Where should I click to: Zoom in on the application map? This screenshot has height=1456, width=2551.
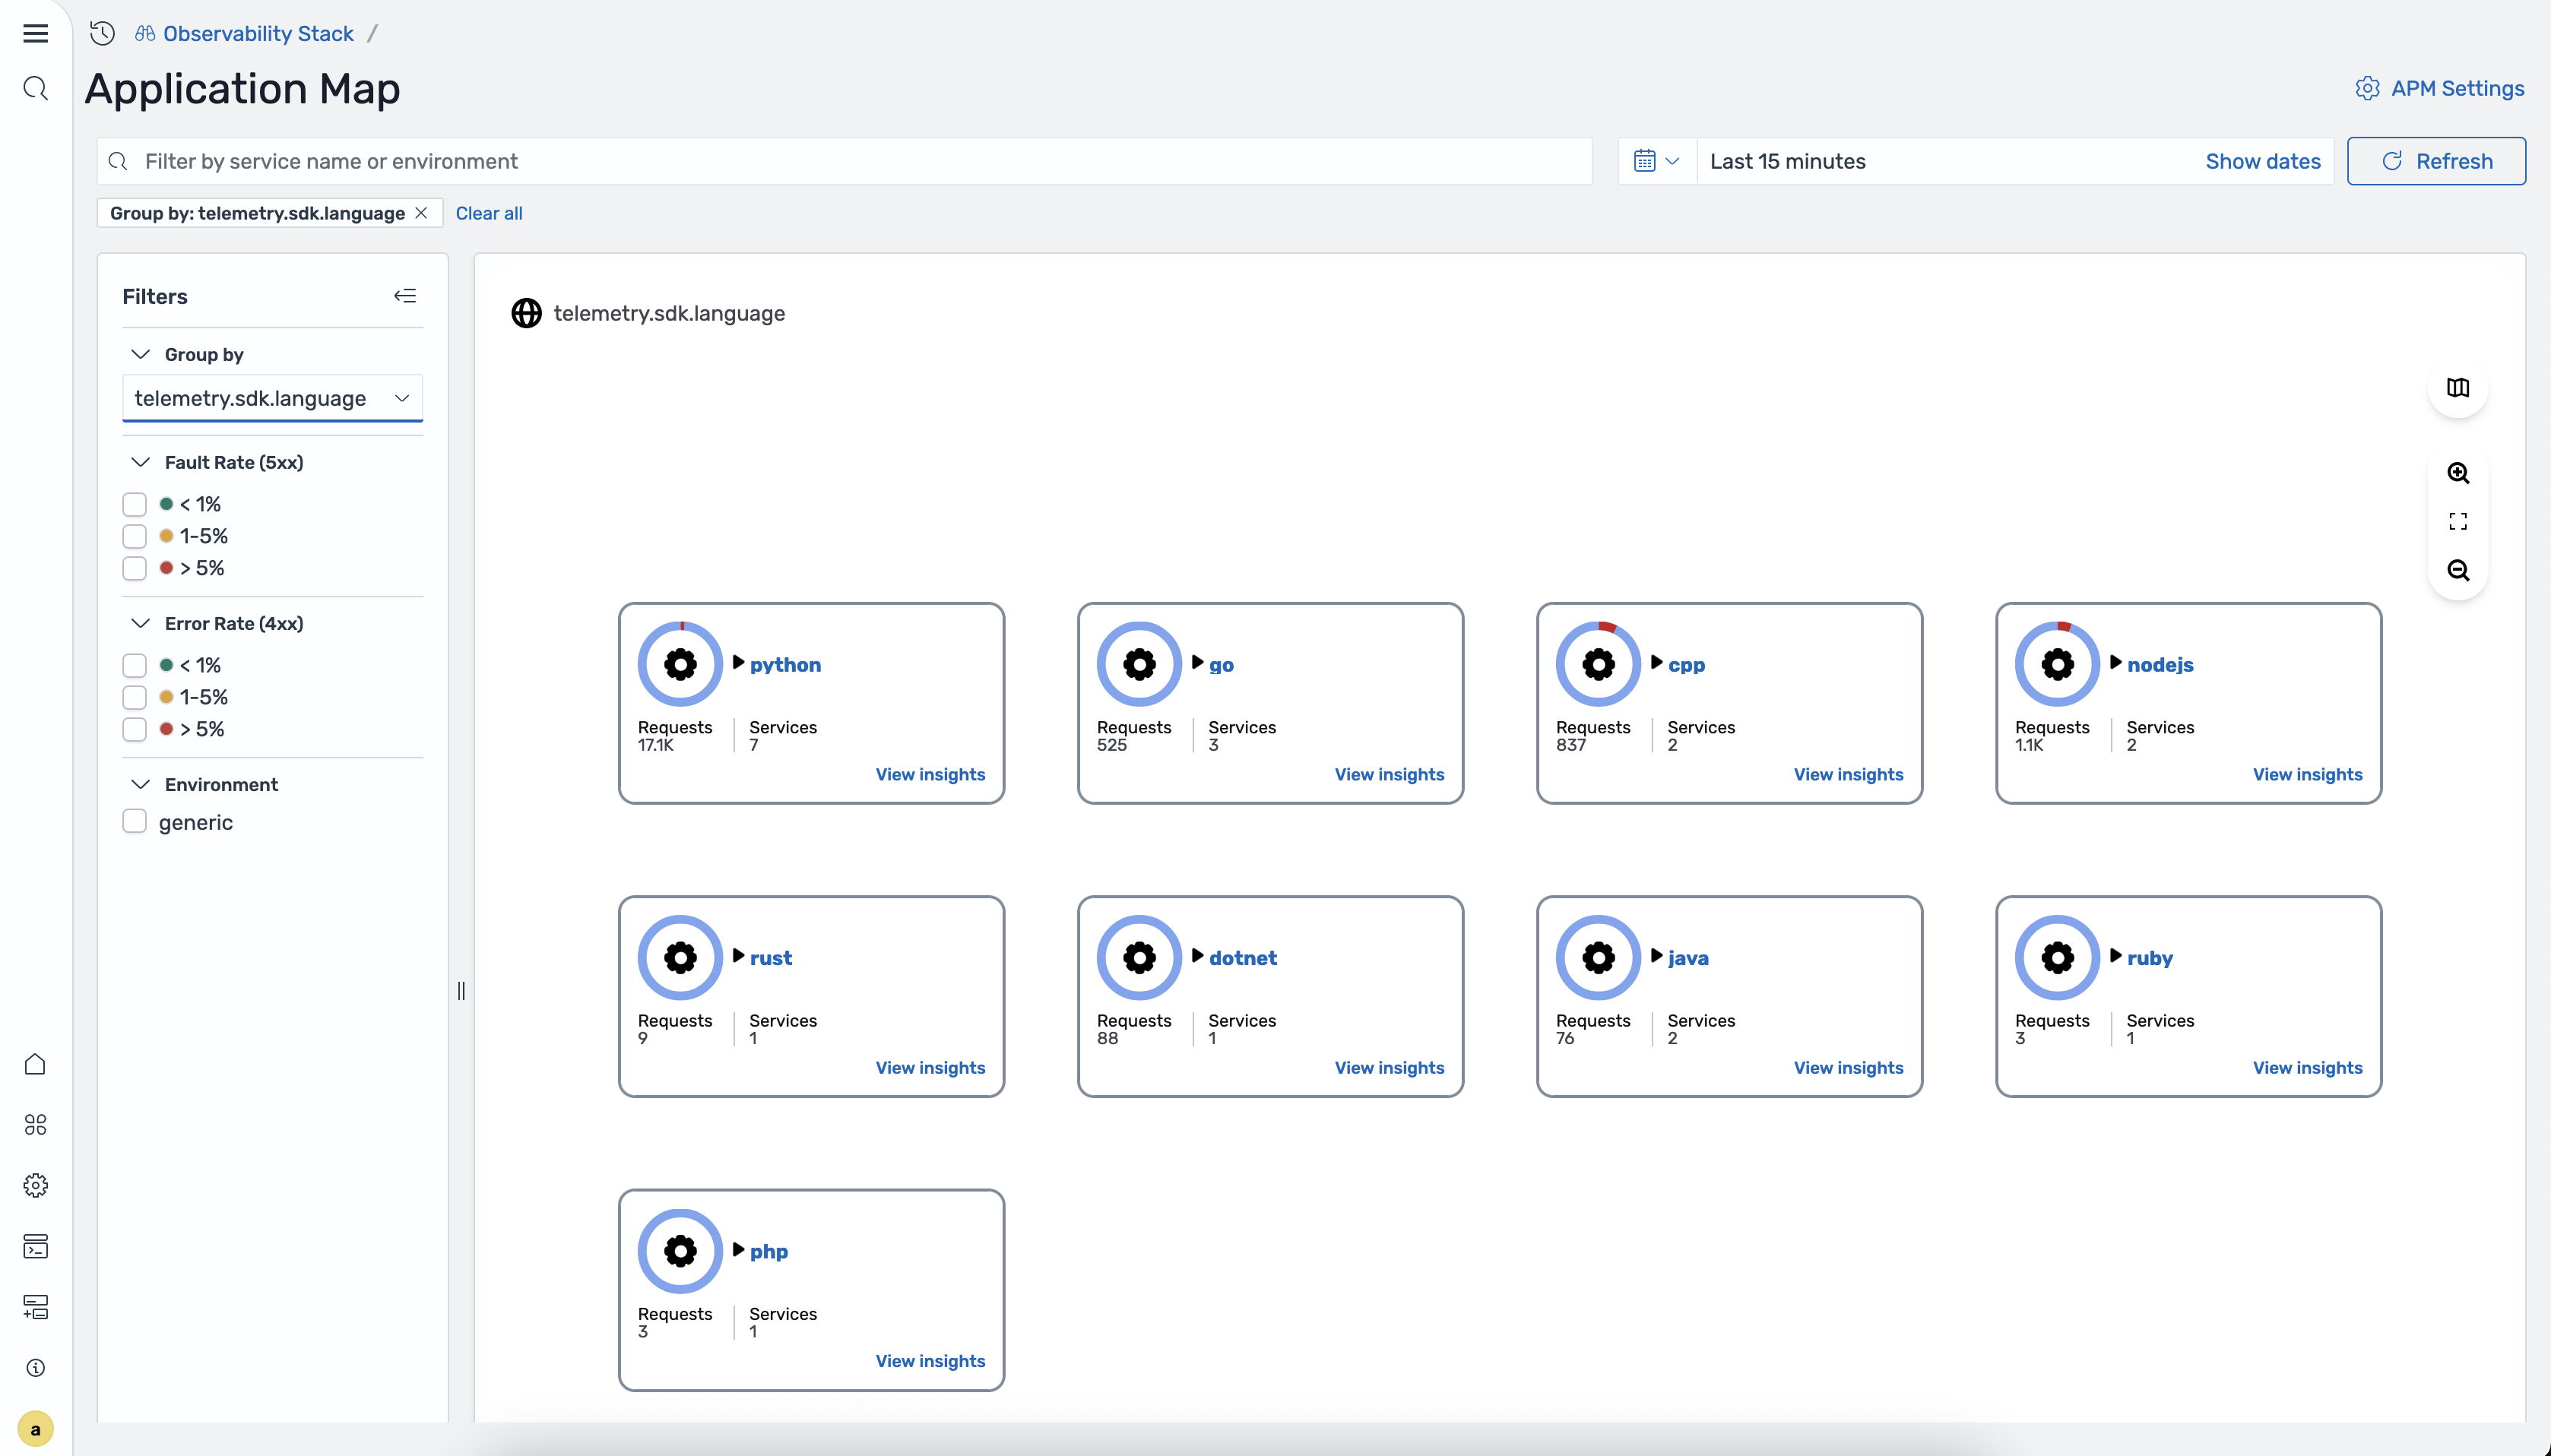pos(2459,473)
